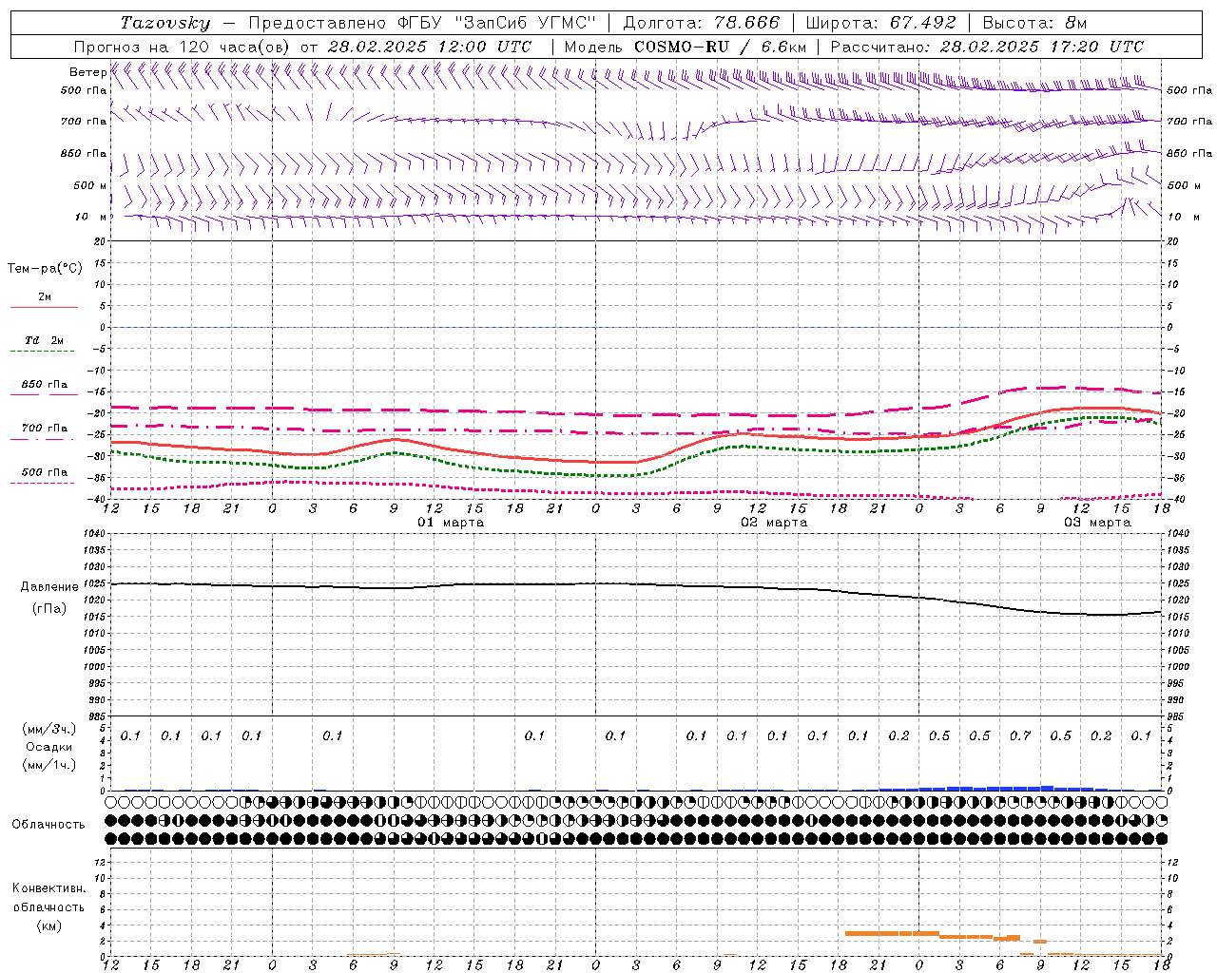Click the 'Конвективн.' convective cloud label

coord(48,888)
